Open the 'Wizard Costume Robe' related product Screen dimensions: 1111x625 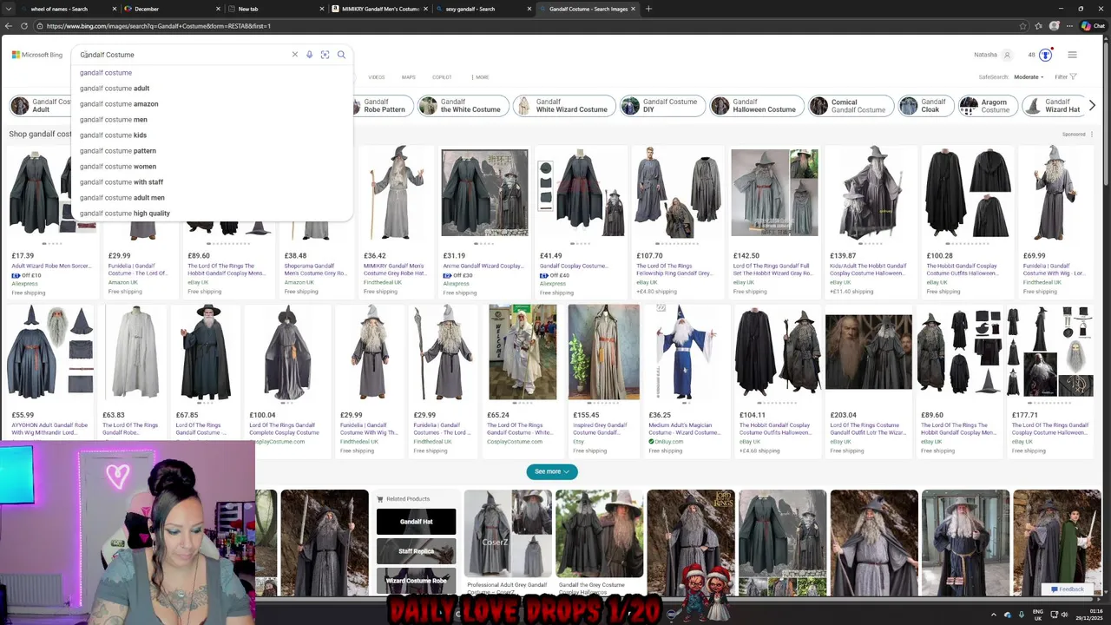(x=416, y=580)
